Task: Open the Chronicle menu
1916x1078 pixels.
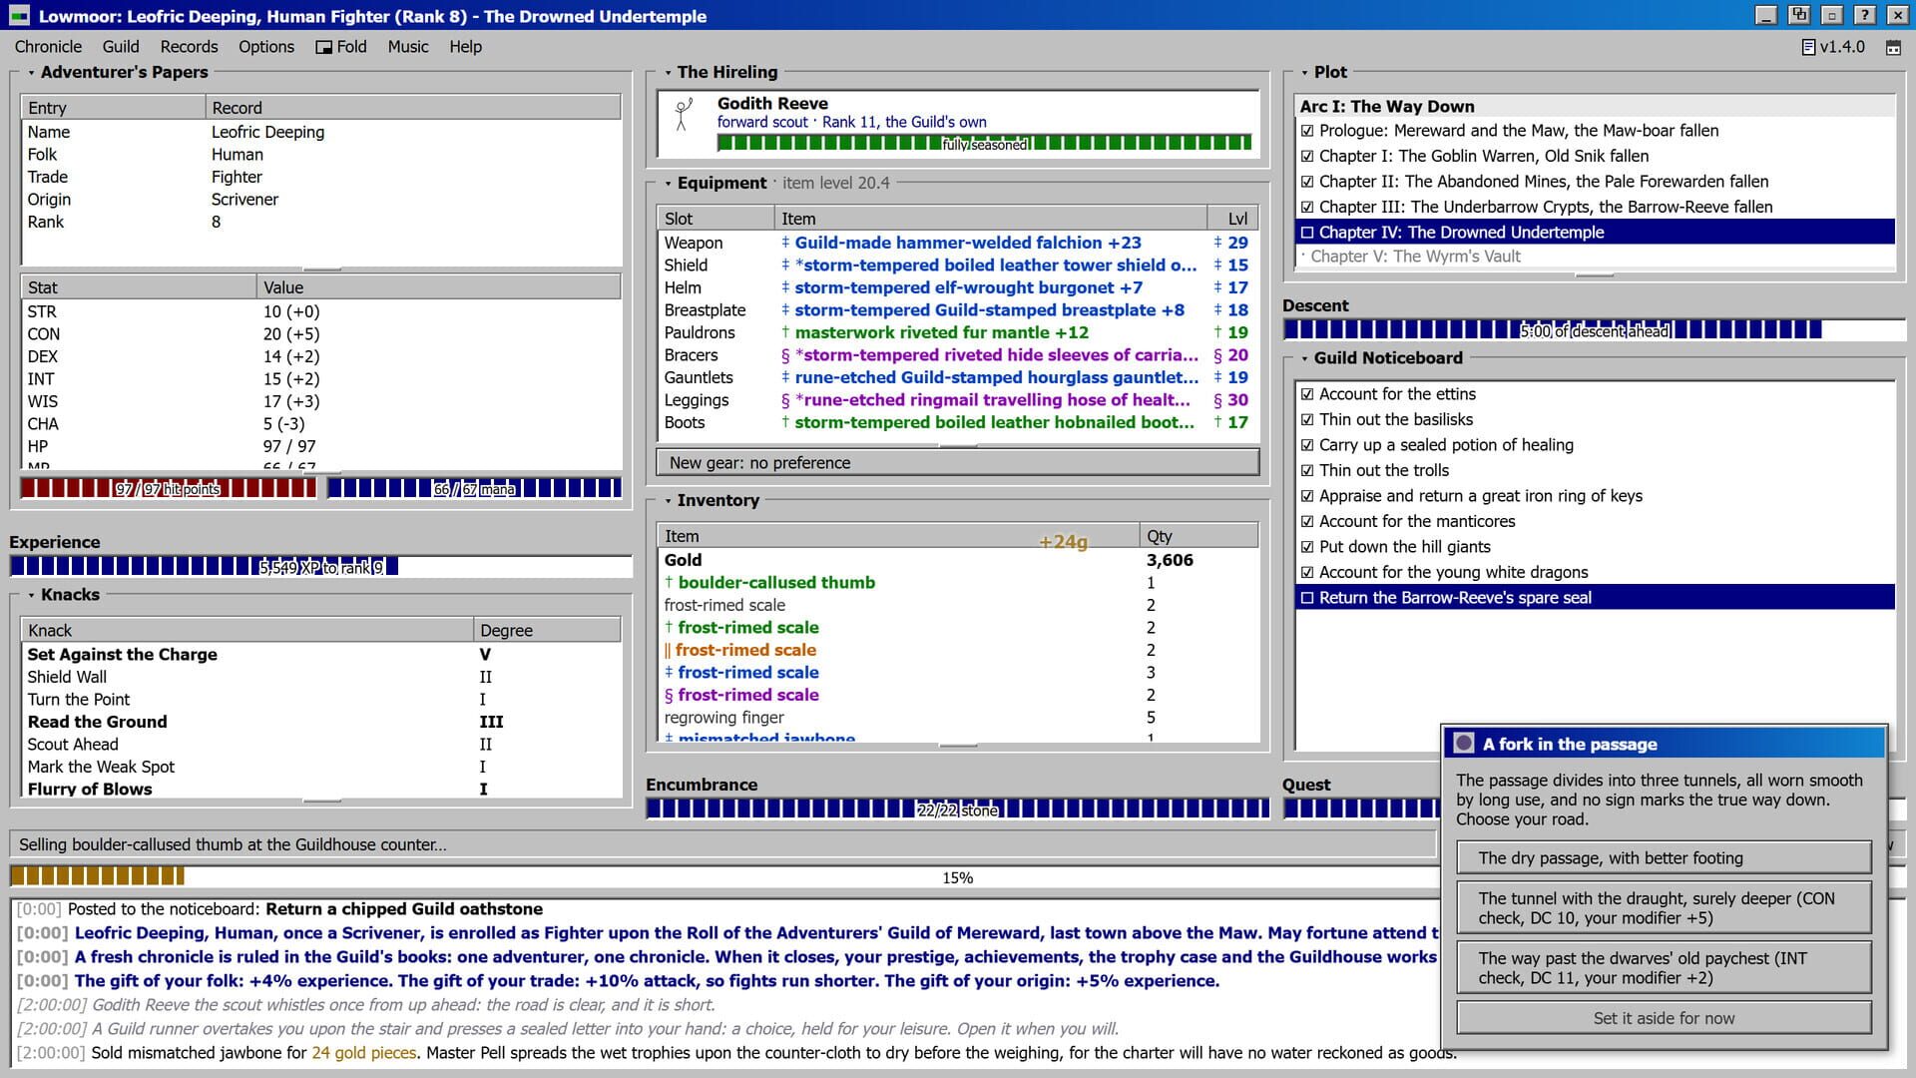Action: [x=48, y=47]
